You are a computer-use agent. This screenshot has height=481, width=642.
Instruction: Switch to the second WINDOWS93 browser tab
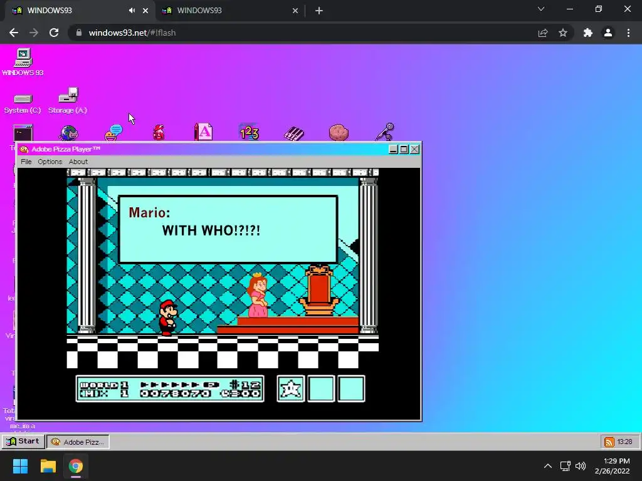tap(230, 11)
